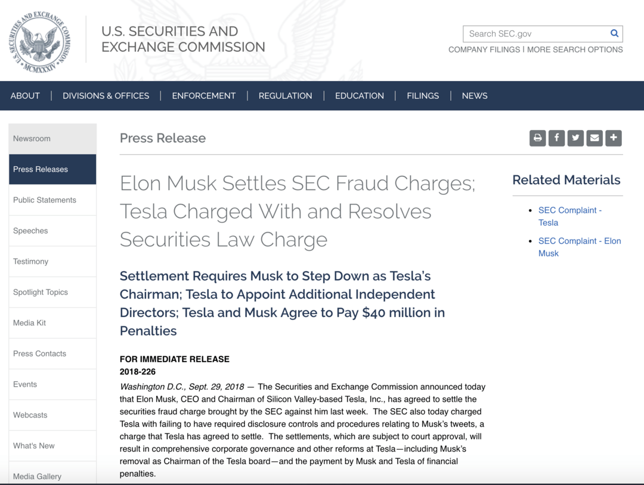Click the Company Filings link
The width and height of the screenshot is (644, 485).
(484, 49)
